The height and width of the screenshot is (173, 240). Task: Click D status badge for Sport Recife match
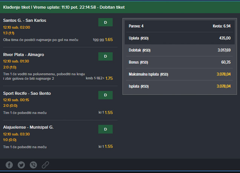pyautogui.click(x=105, y=95)
